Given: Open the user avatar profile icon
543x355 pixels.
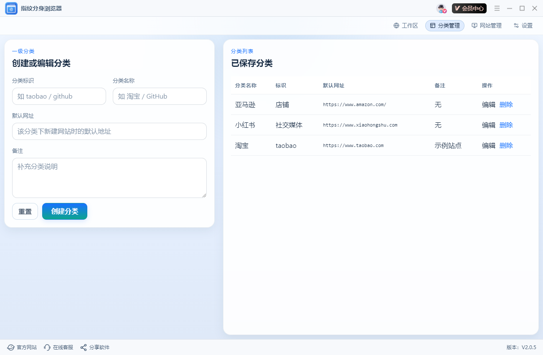Looking at the screenshot, I should pyautogui.click(x=442, y=8).
